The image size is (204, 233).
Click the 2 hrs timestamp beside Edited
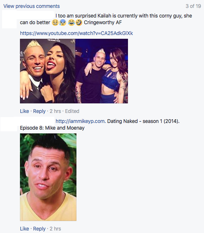click(55, 111)
